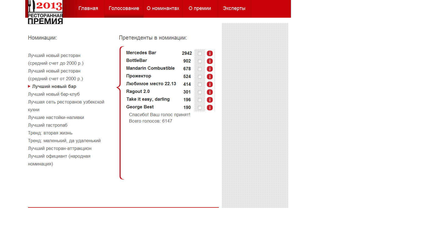Click the vote count 2942
Viewport: 426px width, 239px height.
(x=187, y=53)
